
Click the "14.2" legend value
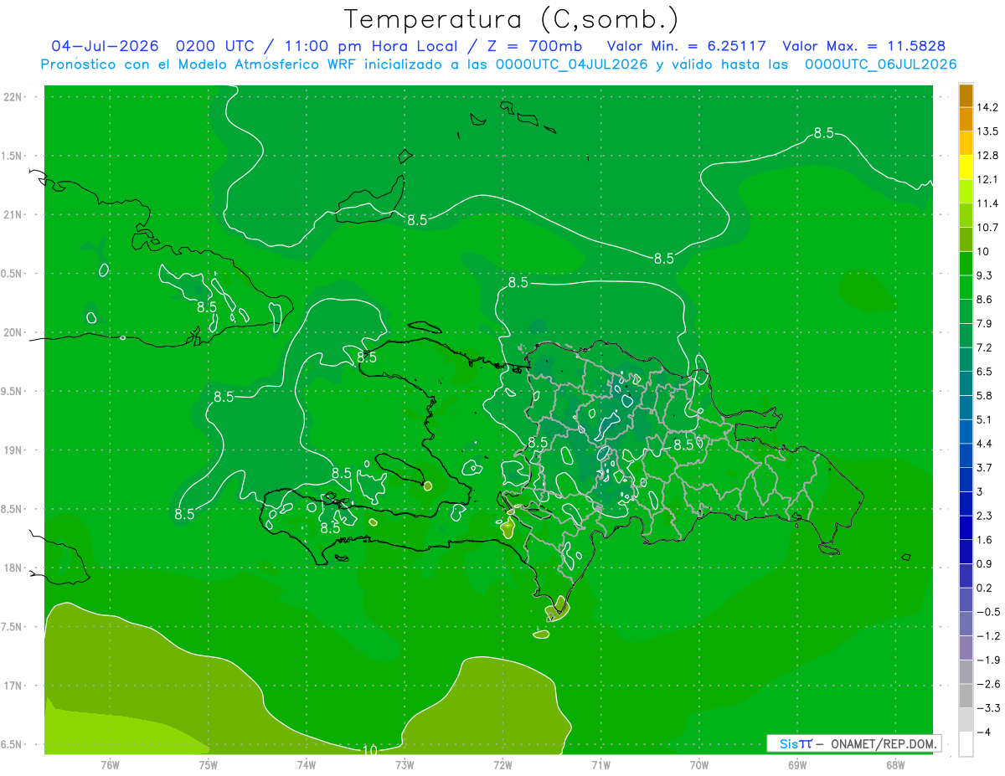[987, 107]
